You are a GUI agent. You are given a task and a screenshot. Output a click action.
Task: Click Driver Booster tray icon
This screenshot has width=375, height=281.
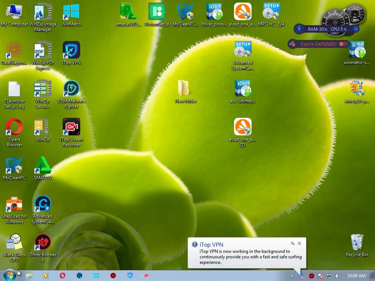pyautogui.click(x=311, y=276)
